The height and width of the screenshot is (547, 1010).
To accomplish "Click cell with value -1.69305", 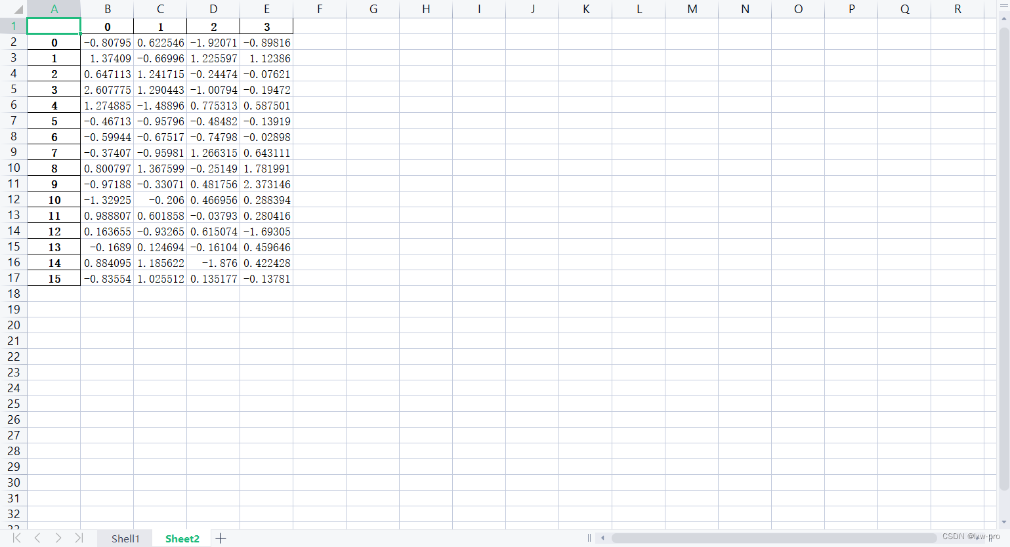I will [x=266, y=231].
